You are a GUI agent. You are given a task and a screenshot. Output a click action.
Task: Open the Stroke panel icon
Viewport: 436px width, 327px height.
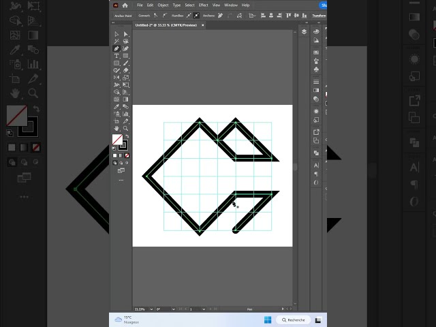coord(316,82)
